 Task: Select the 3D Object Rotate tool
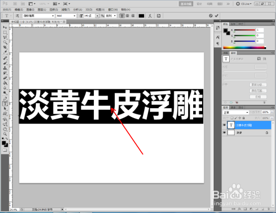coord(5,119)
